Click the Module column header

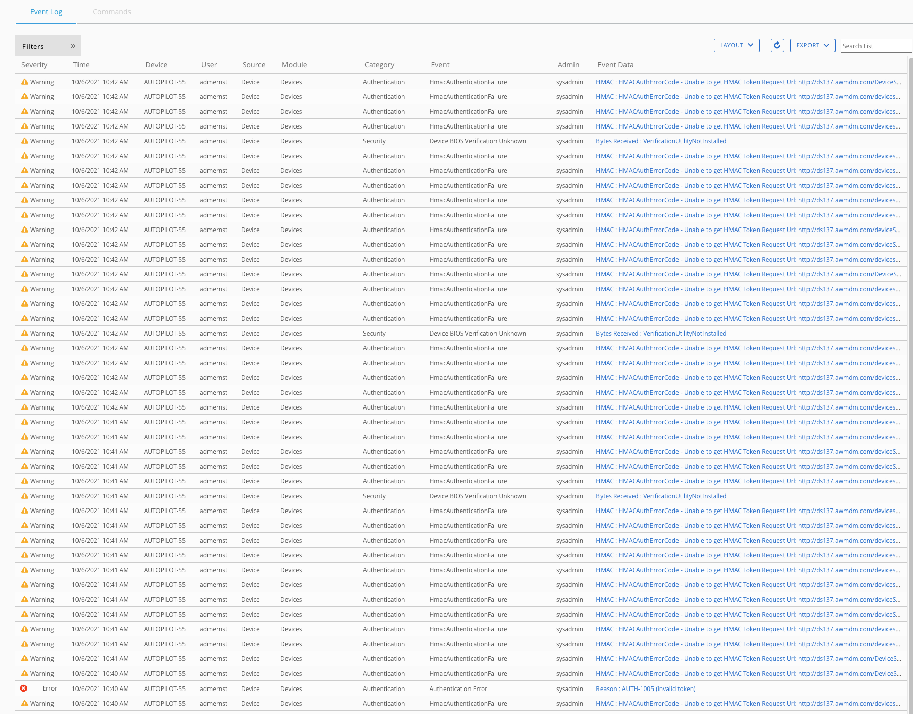[x=294, y=65]
